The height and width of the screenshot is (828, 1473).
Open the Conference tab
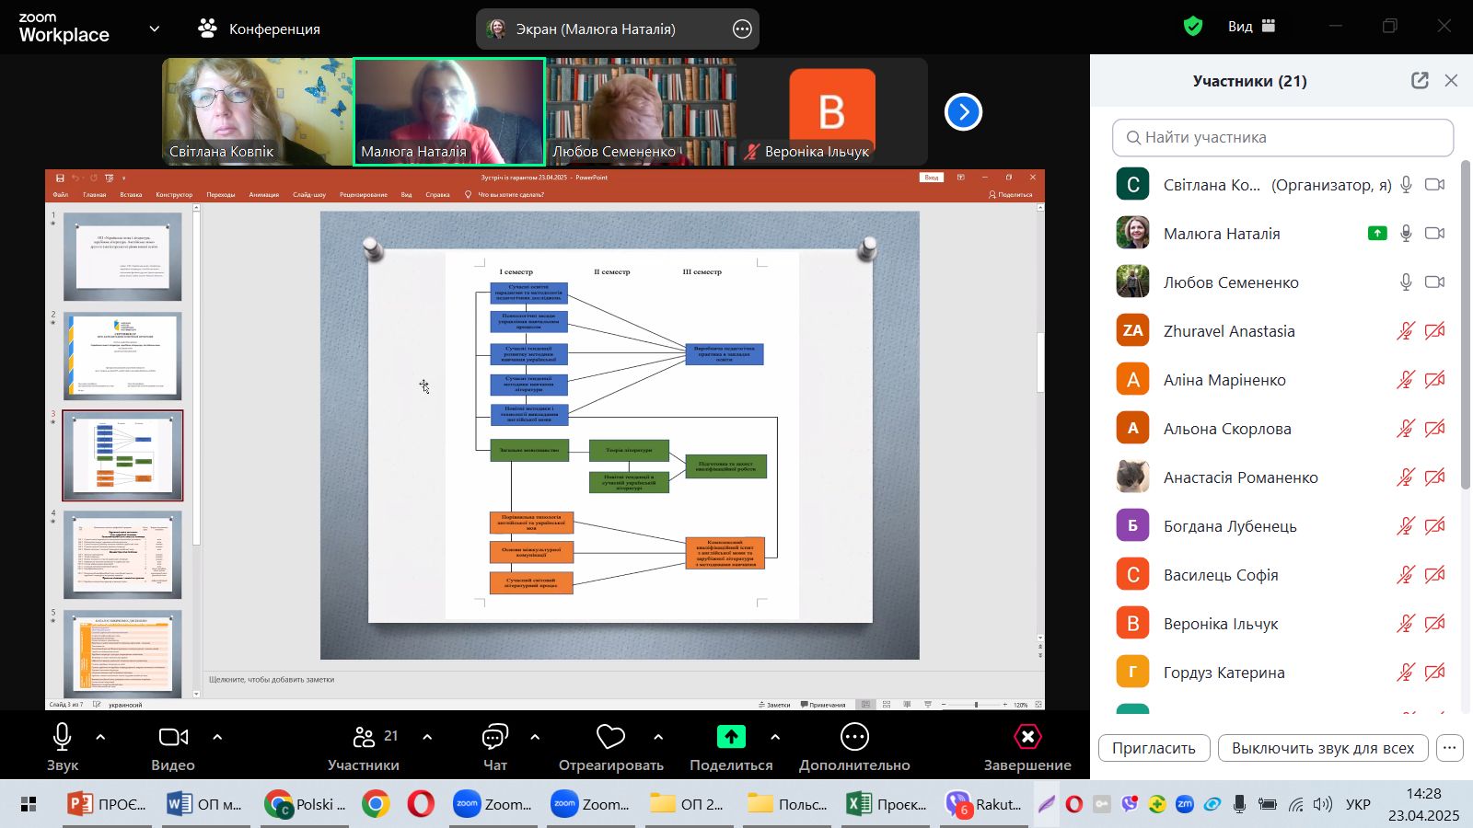(x=260, y=29)
